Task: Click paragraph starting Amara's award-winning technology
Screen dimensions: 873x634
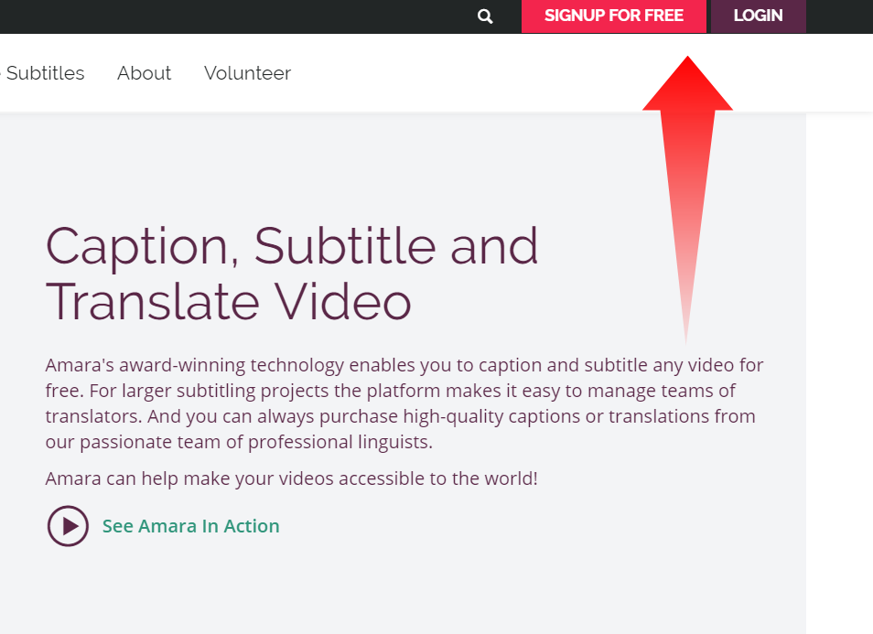Action: [404, 403]
